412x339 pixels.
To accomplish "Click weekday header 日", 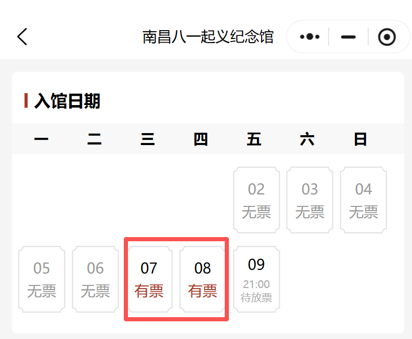I will click(x=360, y=139).
